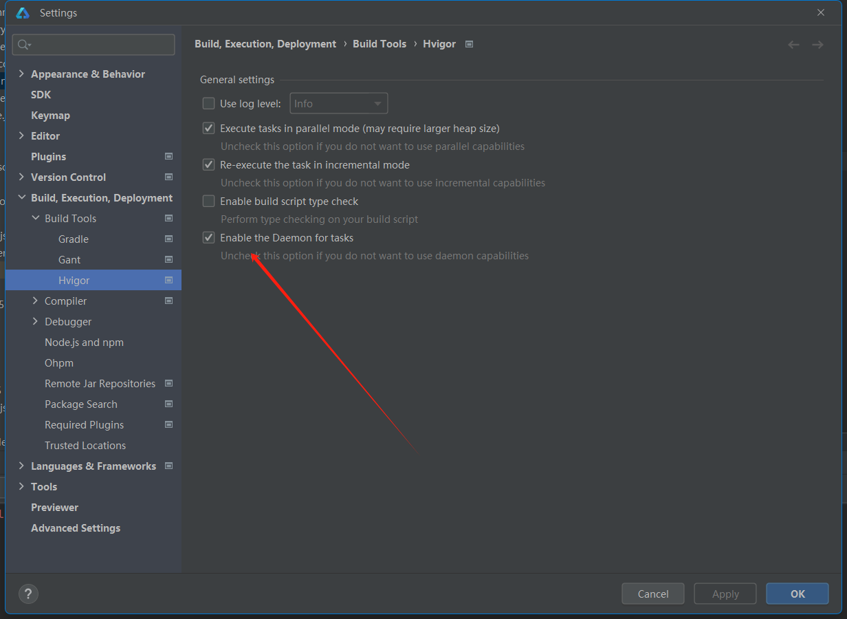Image resolution: width=847 pixels, height=619 pixels.
Task: Click the project-level icon next to Remote Jar Repositories
Action: pos(169,383)
